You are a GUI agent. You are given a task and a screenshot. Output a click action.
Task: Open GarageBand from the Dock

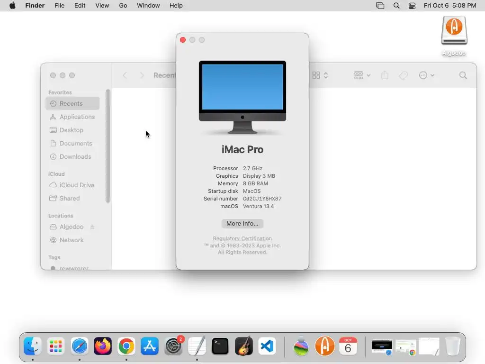coord(244,346)
